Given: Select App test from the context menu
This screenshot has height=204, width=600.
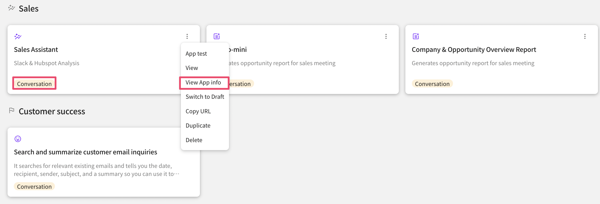Looking at the screenshot, I should [x=196, y=54].
